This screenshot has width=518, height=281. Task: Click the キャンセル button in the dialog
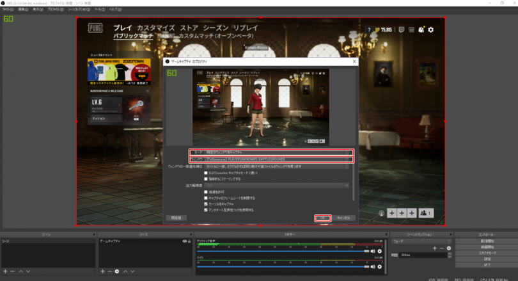pos(343,218)
